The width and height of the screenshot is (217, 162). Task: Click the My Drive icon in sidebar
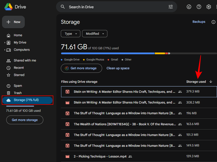(x=9, y=43)
